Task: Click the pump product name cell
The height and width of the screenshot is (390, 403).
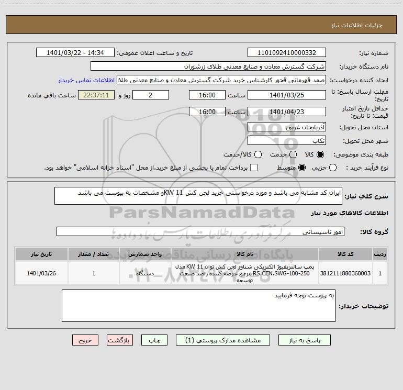Action: point(245,273)
